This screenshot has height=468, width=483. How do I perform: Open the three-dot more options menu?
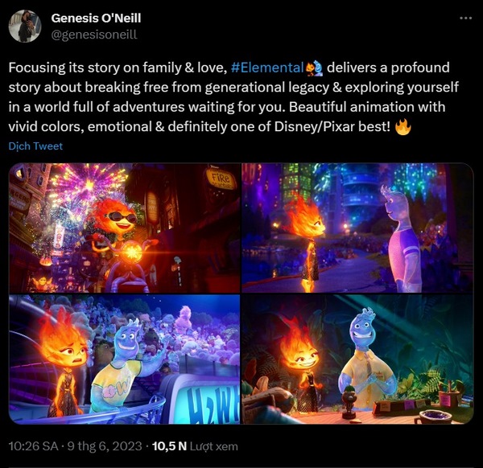coord(465,18)
